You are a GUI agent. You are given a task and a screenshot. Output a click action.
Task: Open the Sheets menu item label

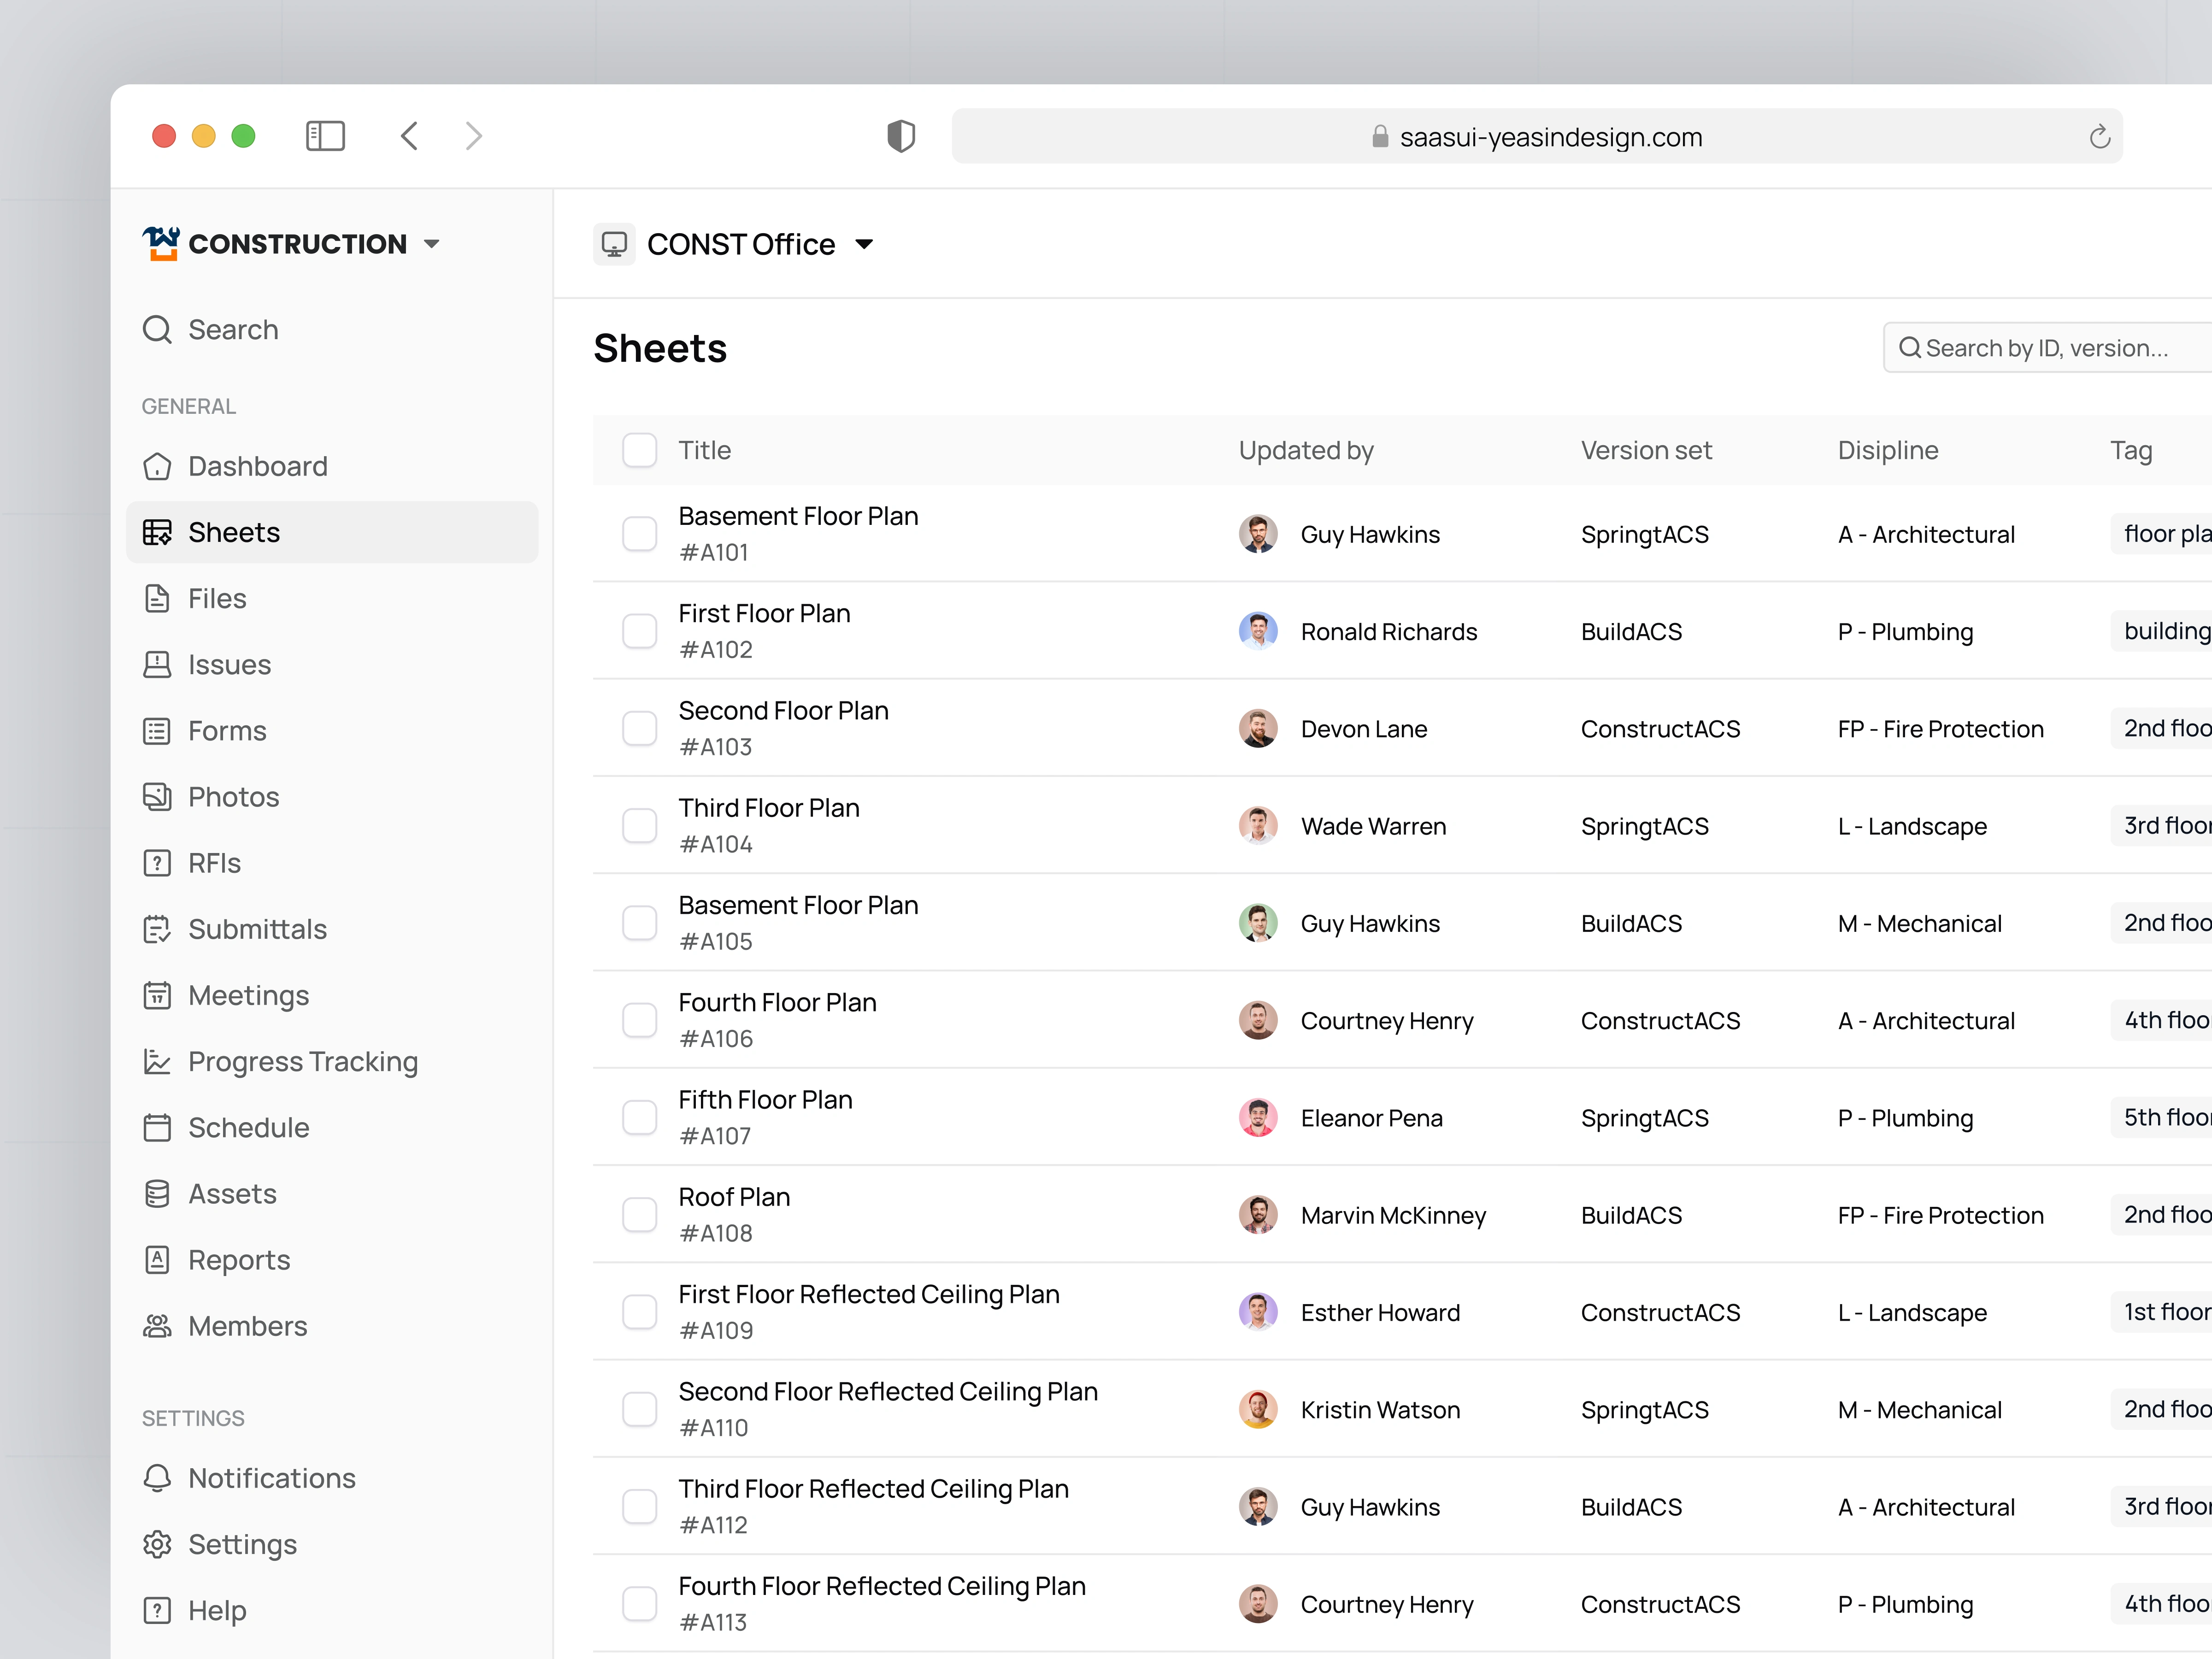point(234,532)
